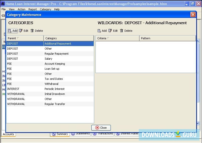The height and width of the screenshot is (143, 202).
Task: Close Category Maintenance with red X
Action: 193,15
